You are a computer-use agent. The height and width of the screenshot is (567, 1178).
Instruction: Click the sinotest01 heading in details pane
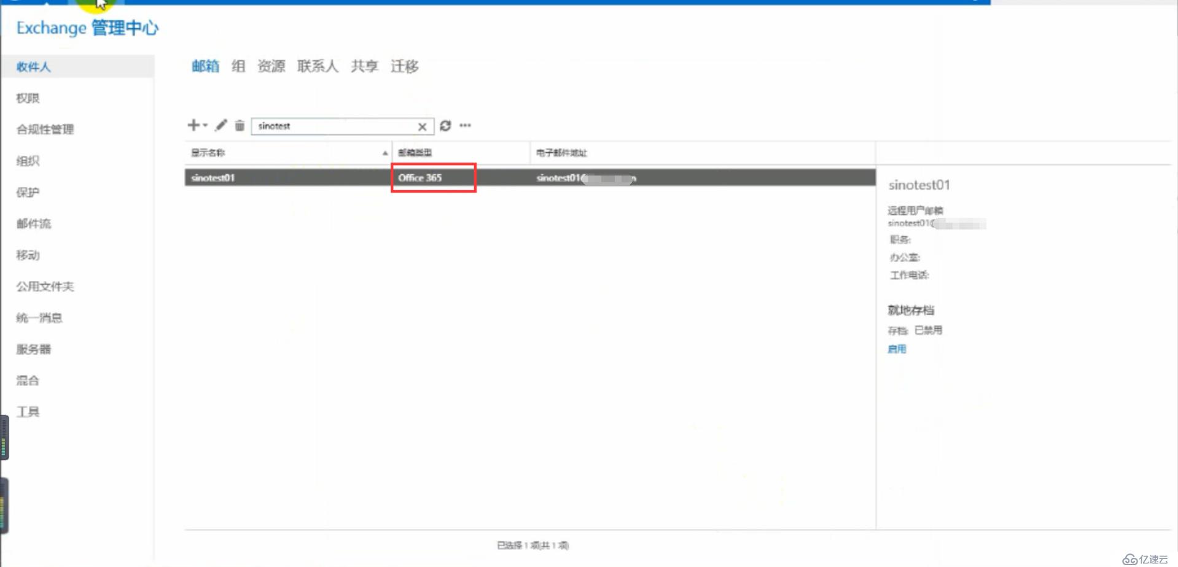(x=919, y=185)
